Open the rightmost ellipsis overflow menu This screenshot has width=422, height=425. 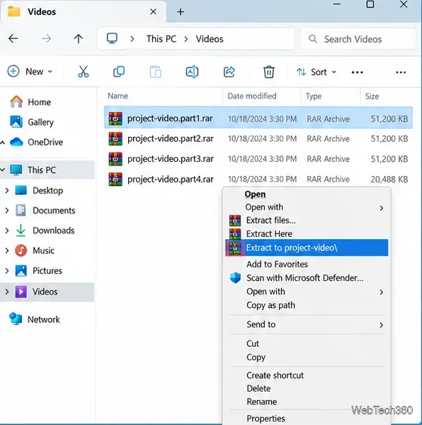401,72
